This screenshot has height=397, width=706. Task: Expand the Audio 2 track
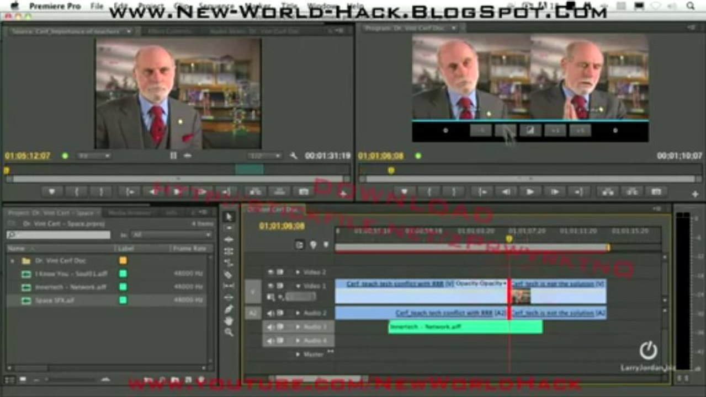tap(298, 313)
